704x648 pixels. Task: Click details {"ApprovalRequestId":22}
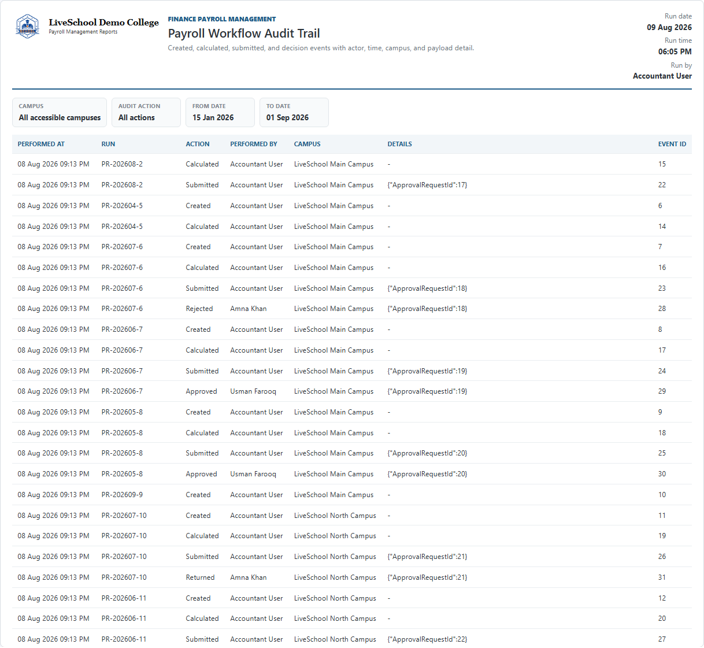coord(427,639)
